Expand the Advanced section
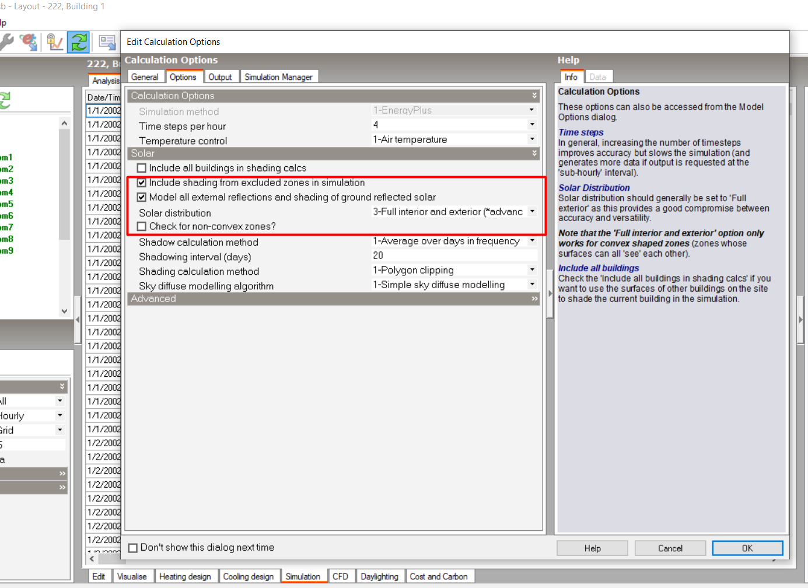Screen dimensions: 808x588 (334, 299)
